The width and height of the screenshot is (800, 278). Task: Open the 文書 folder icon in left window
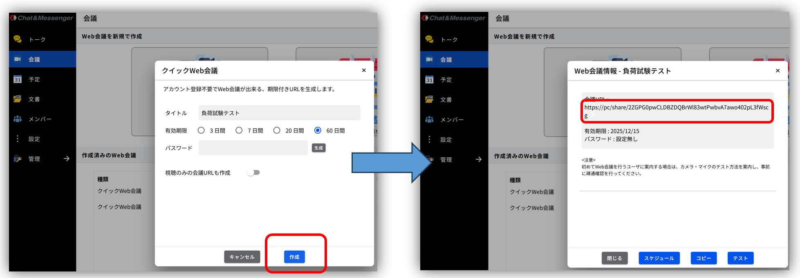(18, 99)
